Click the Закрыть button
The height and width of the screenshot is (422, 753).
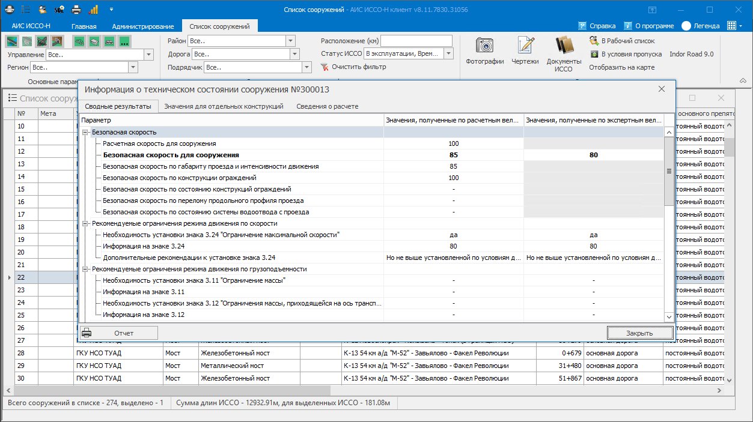coord(639,333)
